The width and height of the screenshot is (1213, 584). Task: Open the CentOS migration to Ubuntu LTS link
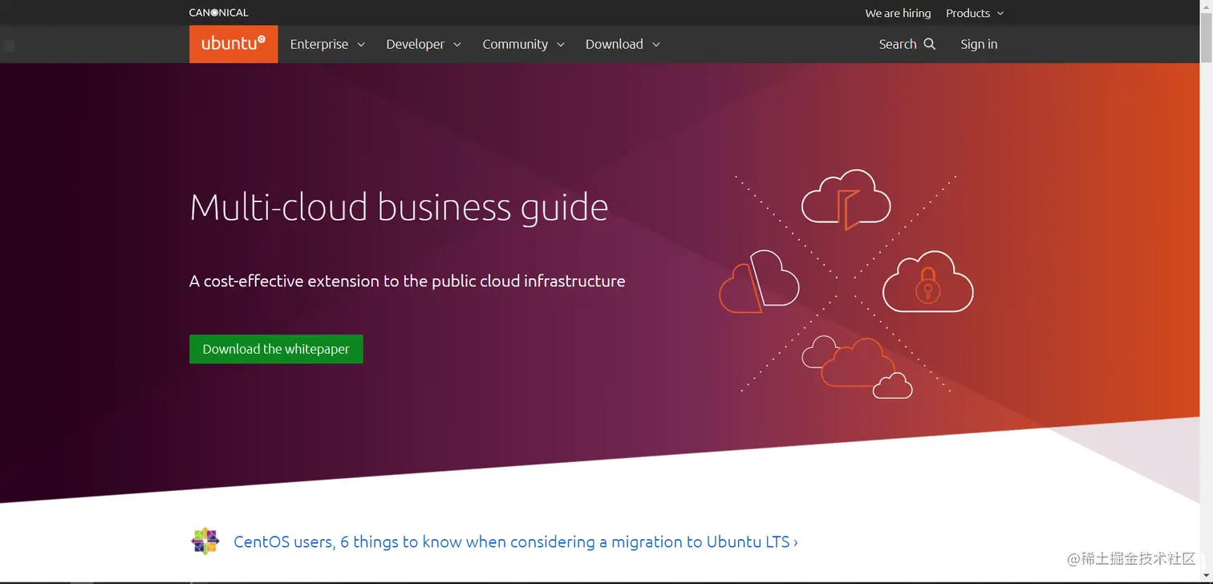[x=515, y=541]
